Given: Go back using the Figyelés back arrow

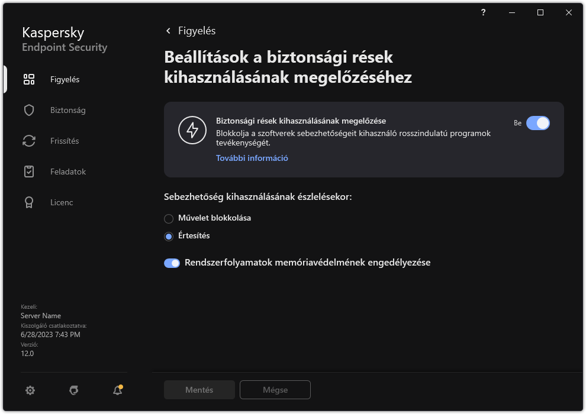Looking at the screenshot, I should pyautogui.click(x=168, y=30).
